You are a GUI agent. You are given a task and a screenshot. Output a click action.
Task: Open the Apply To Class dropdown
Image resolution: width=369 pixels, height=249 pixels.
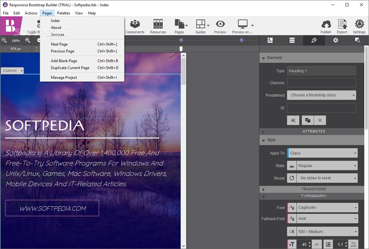[323, 153]
